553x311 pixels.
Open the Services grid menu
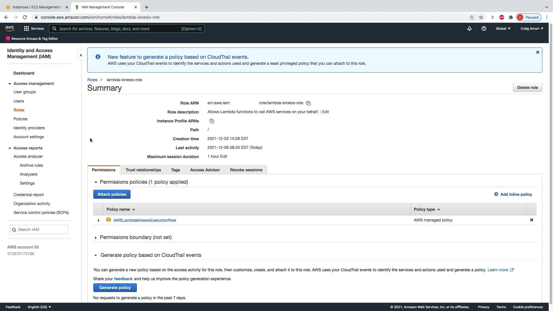pos(26,29)
